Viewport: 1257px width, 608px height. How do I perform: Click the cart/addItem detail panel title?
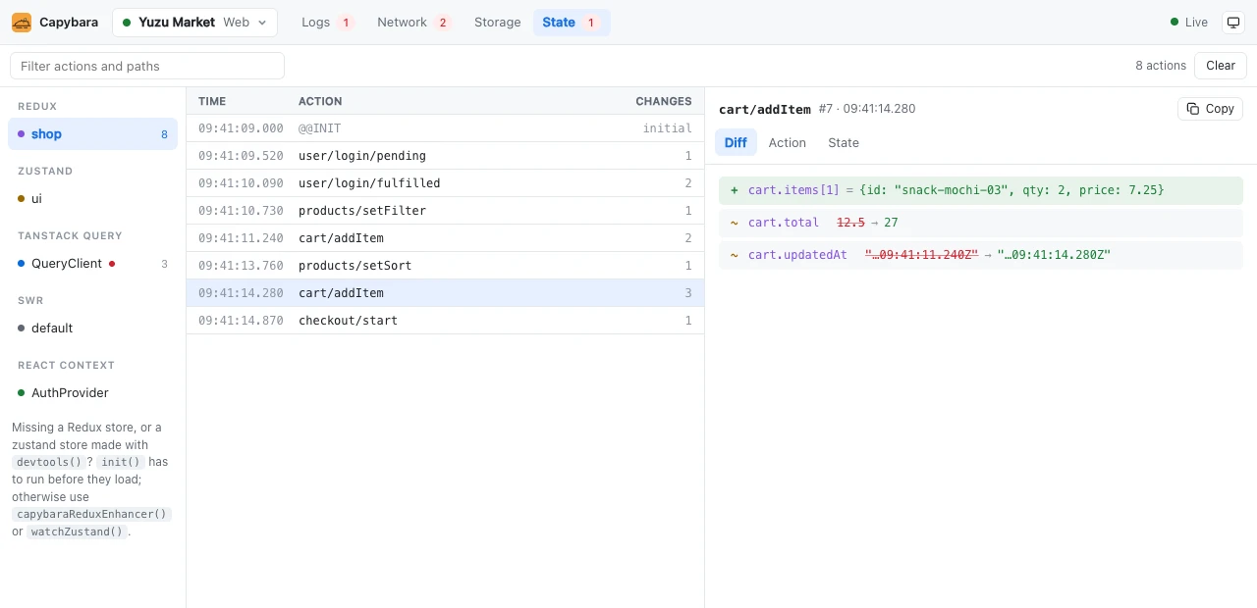click(x=765, y=109)
